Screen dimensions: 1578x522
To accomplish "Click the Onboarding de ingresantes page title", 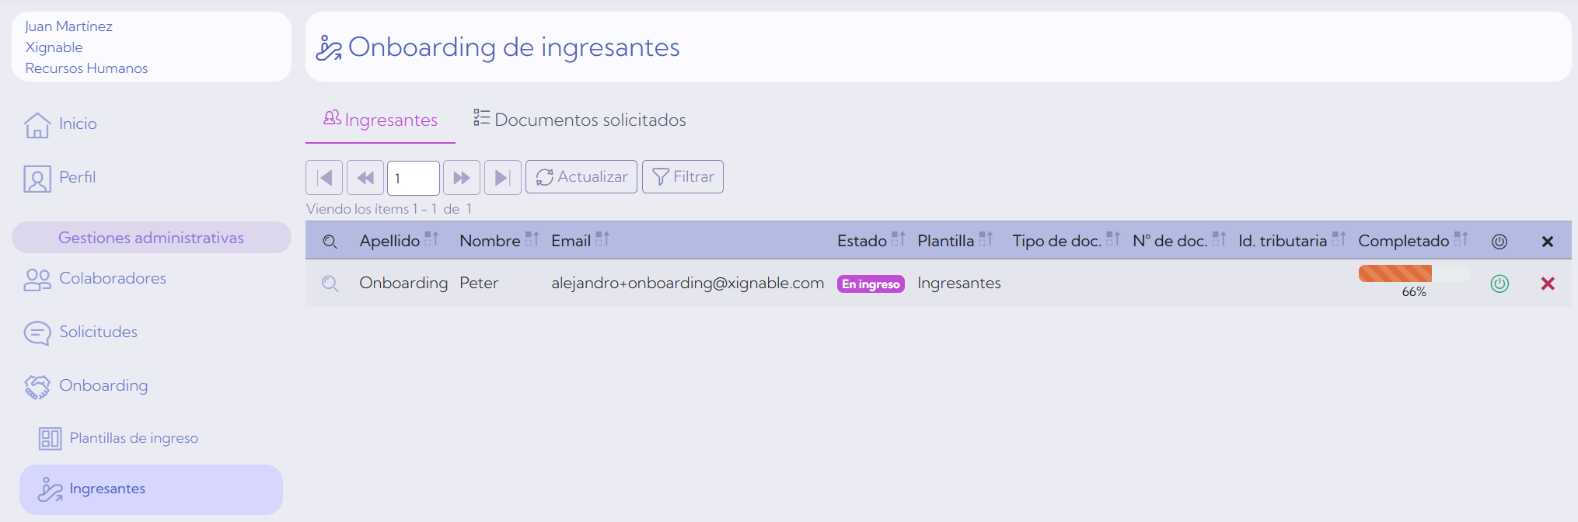I will tap(514, 47).
